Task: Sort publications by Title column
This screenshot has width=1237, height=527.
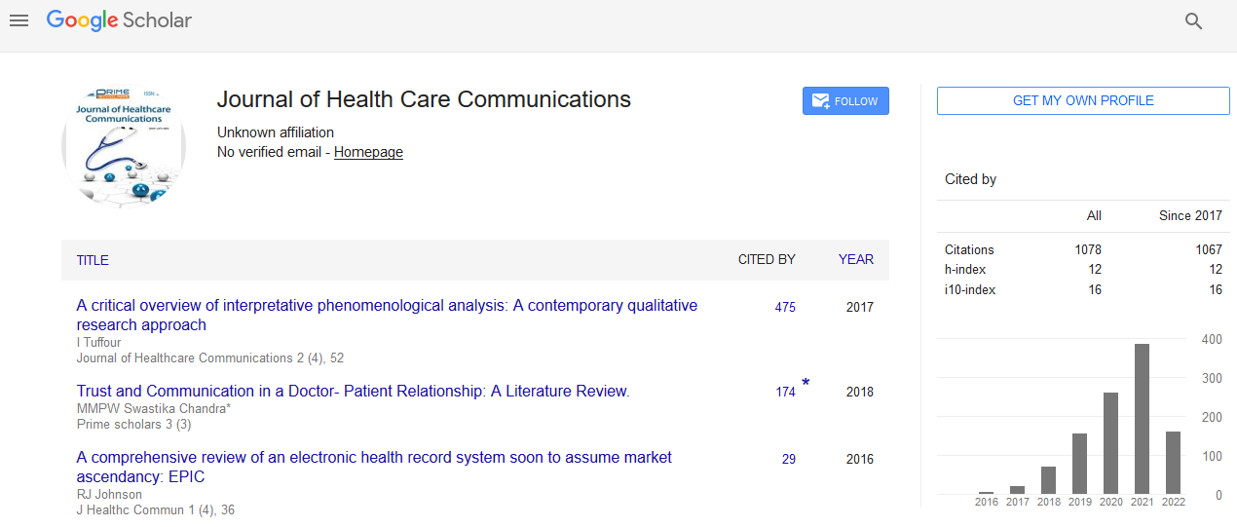Action: 93,260
